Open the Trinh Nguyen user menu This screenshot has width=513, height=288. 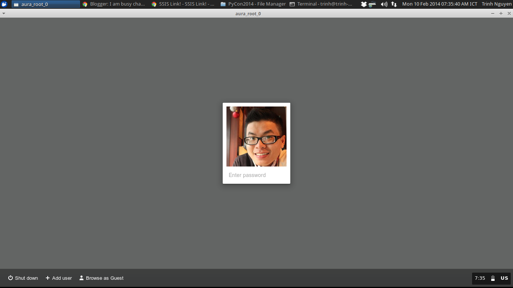pyautogui.click(x=496, y=4)
